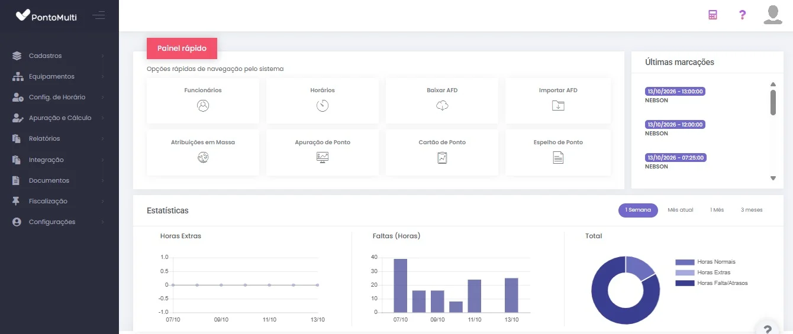Click the Atribuições em Massa globe icon
The image size is (793, 334).
pos(203,158)
